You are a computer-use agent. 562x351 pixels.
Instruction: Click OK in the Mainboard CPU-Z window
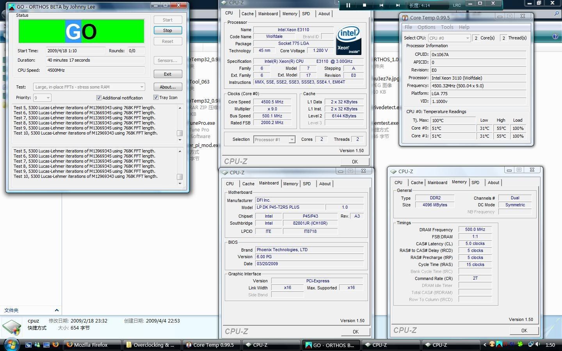[355, 331]
